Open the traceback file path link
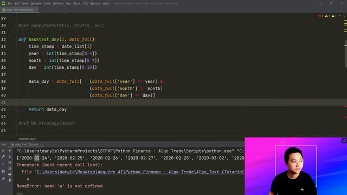 140,172
